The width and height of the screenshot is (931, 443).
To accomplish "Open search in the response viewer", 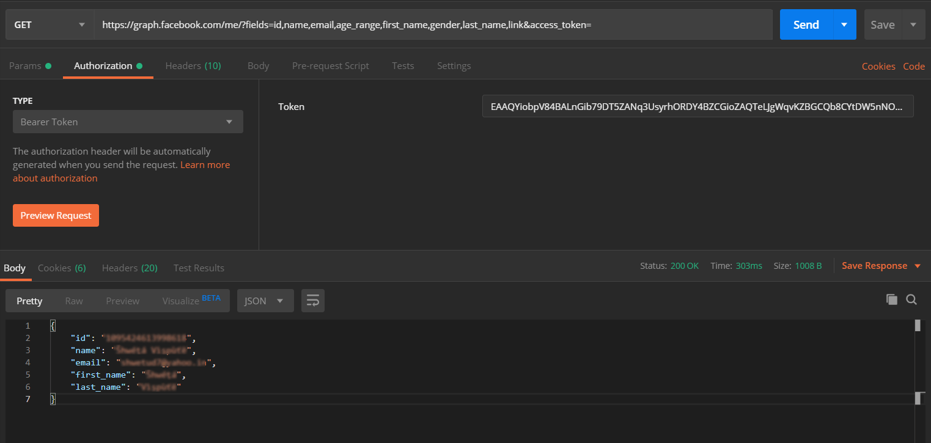I will [x=911, y=299].
